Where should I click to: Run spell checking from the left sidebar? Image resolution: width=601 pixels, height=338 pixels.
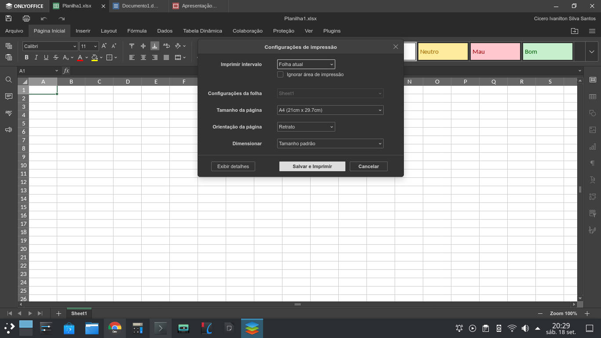coord(8,112)
